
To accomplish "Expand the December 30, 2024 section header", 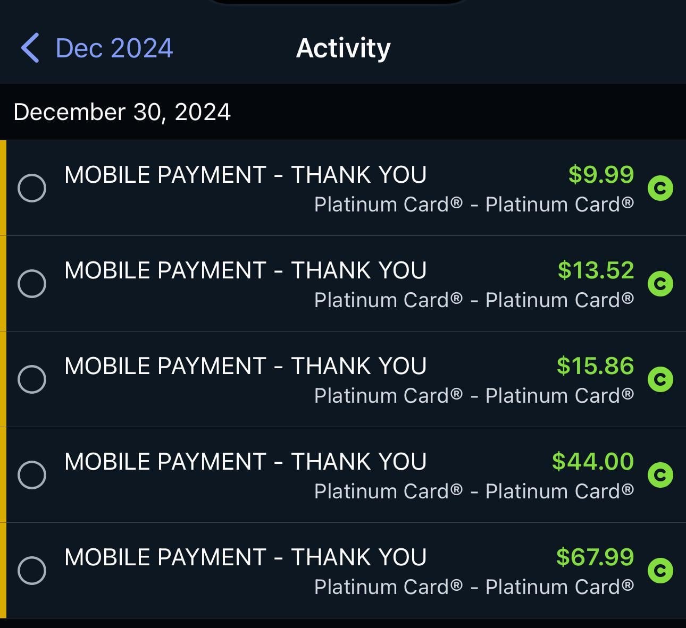I will 123,112.
